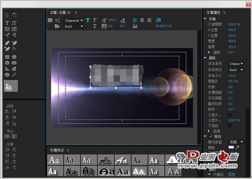Select the Rotation tool
The image size is (252, 179).
[x=14, y=15]
